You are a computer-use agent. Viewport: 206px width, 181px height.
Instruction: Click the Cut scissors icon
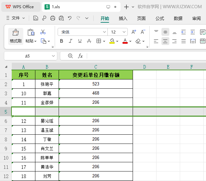43,32
